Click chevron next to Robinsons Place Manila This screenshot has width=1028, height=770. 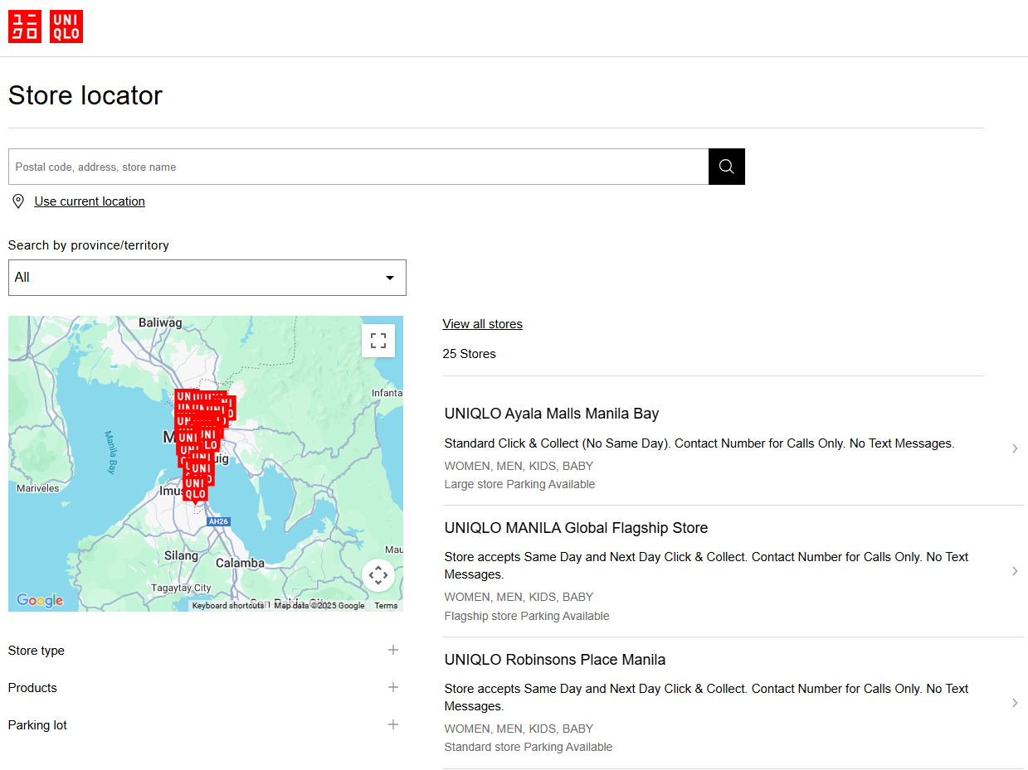[x=1015, y=703]
